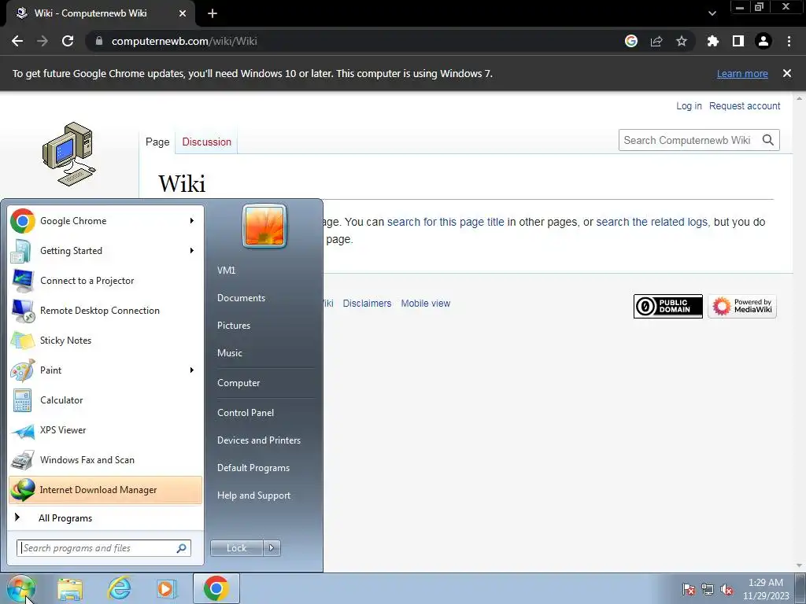View site information lock icon
This screenshot has height=604, width=806.
tap(99, 41)
